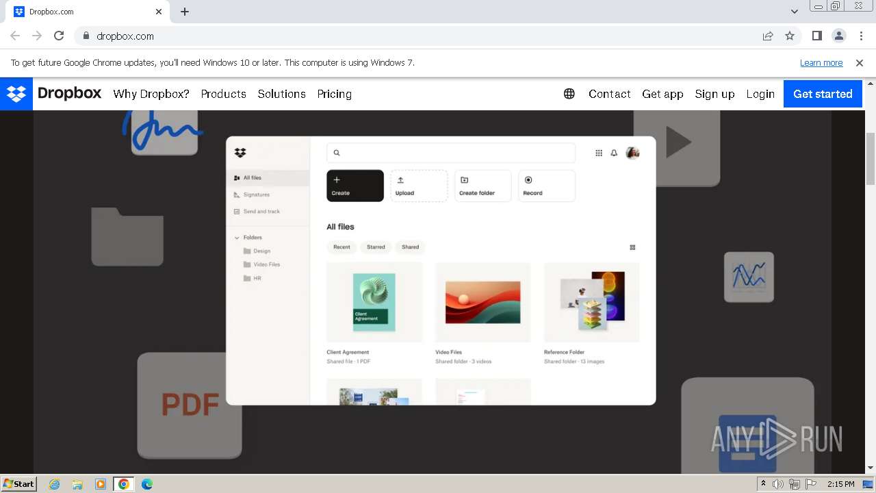Open the HR folder in sidebar

tap(253, 278)
